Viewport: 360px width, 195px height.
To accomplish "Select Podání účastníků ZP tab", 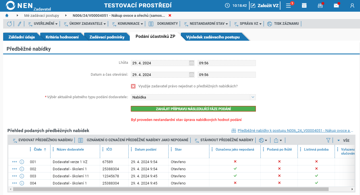I will 155,36.
